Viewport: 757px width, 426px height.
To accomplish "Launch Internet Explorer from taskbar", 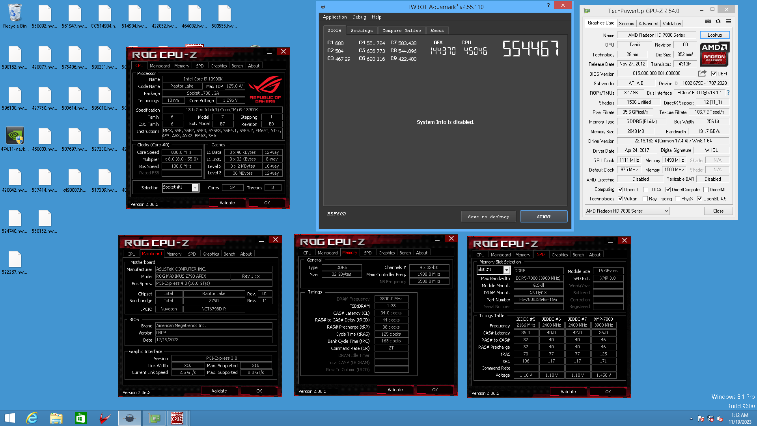I will (x=32, y=418).
